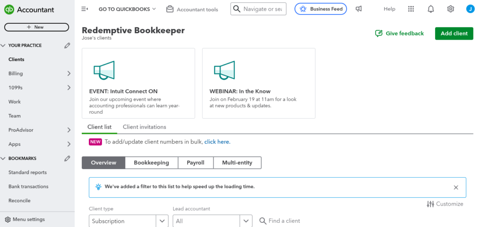This screenshot has height=227, width=479.
Task: Collapse the left navigation menu icon
Action: tap(85, 9)
